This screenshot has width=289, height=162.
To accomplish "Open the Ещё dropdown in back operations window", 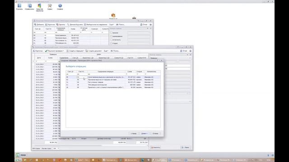I will (x=112, y=24).
